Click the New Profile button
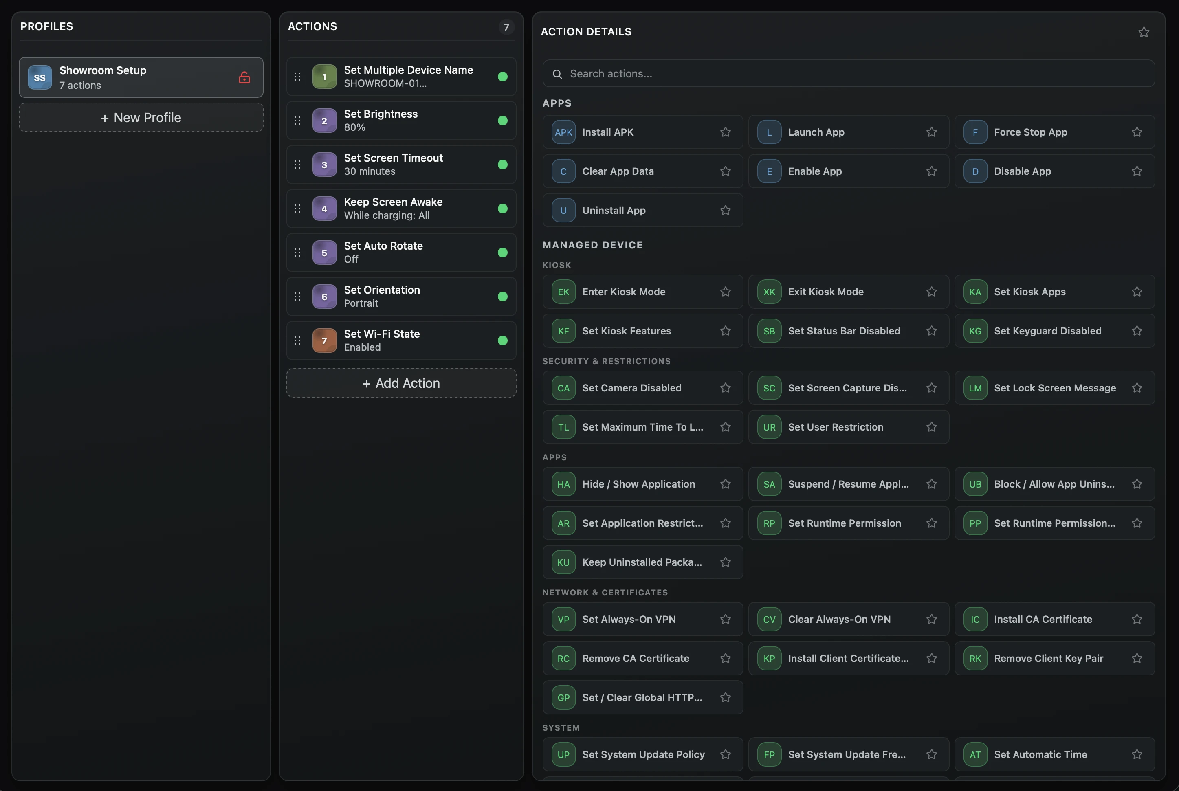 point(141,118)
